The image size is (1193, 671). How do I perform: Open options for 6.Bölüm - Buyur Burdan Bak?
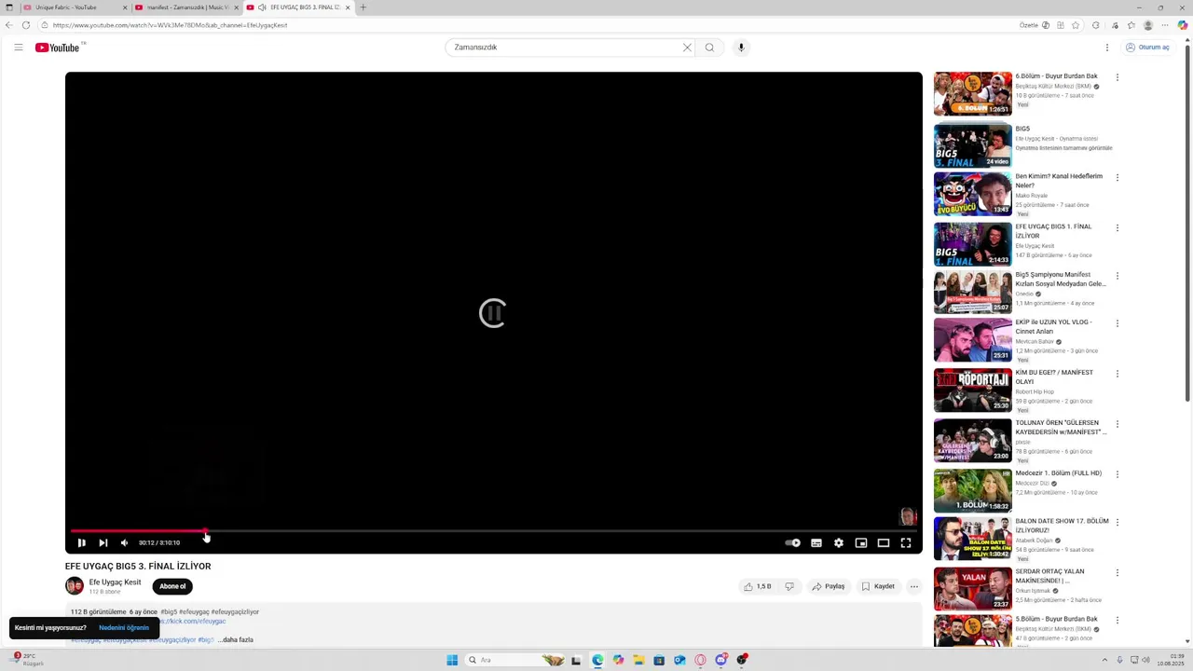point(1117,77)
